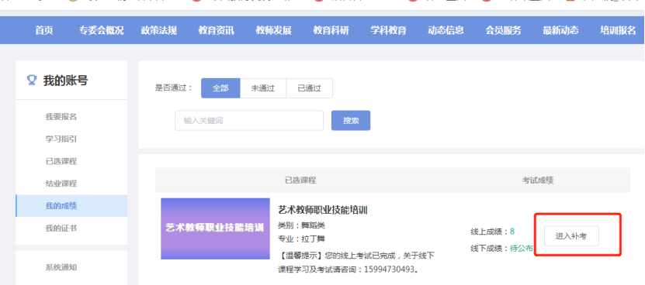Screen dimensions: 645x285
Task: Click the 搜索 button
Action: [351, 121]
